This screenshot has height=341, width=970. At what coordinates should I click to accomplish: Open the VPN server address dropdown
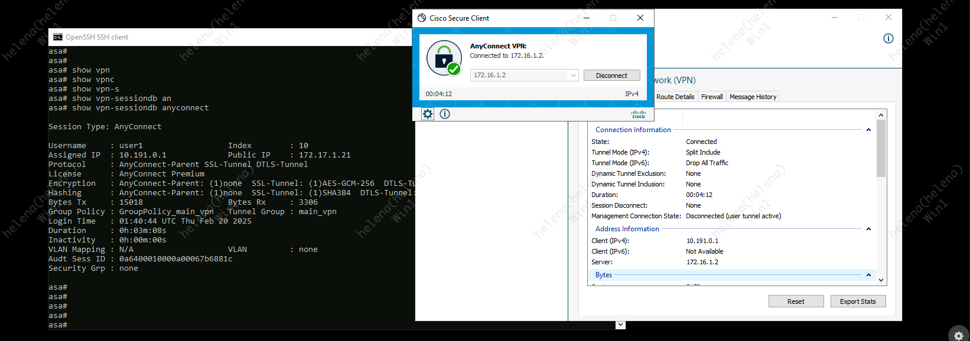tap(572, 76)
